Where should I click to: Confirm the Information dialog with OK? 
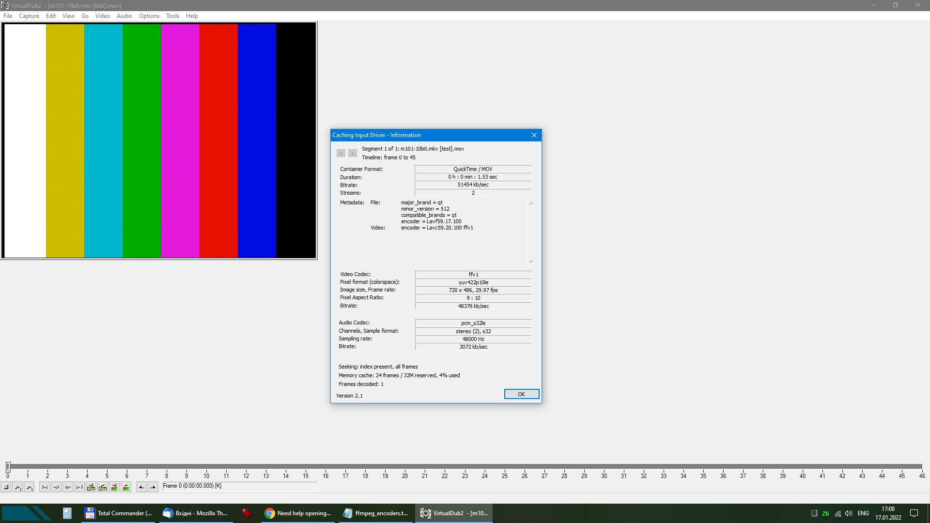[x=521, y=394]
